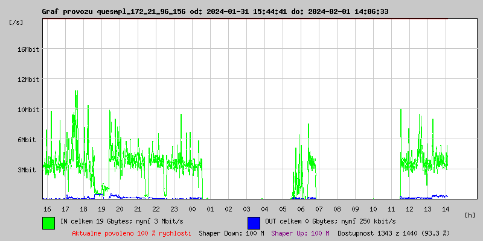Click the [h] unit label at right

[x=470, y=214]
